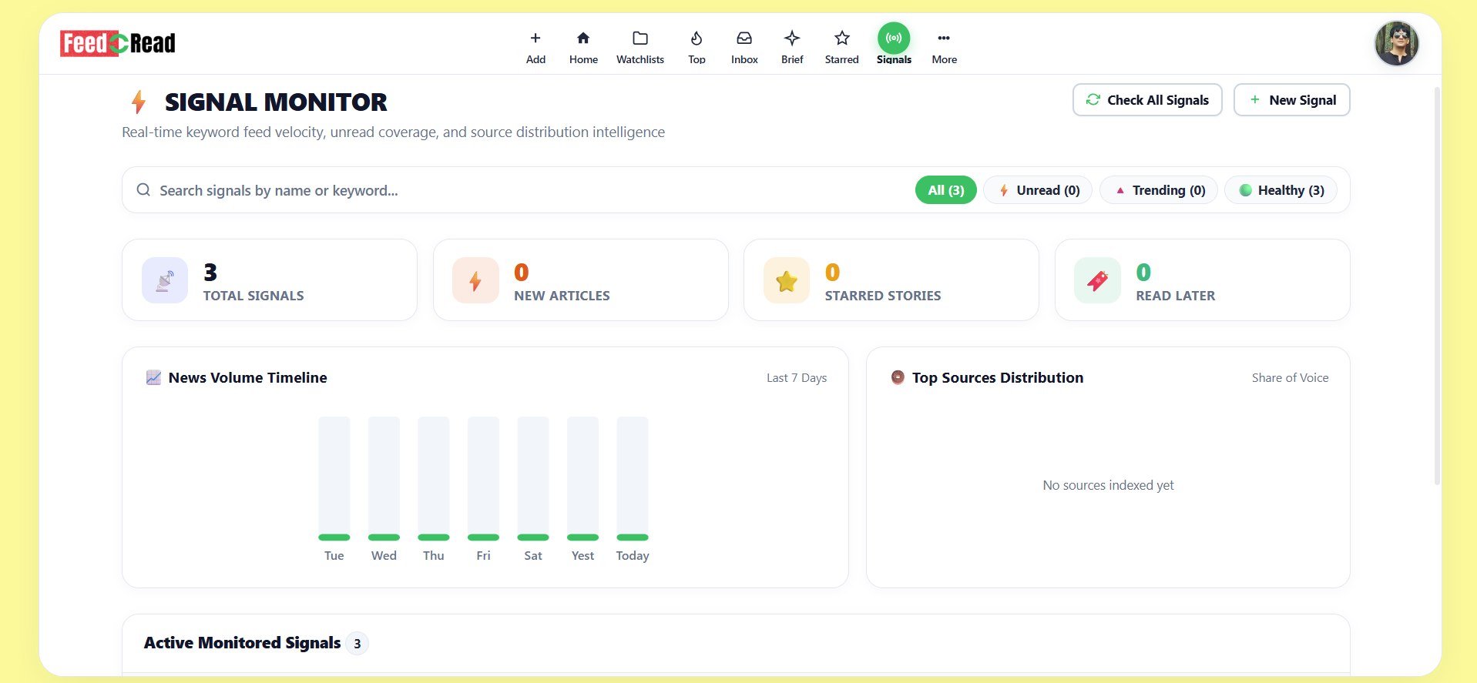Open the Starred star icon
This screenshot has width=1477, height=683.
pyautogui.click(x=842, y=38)
